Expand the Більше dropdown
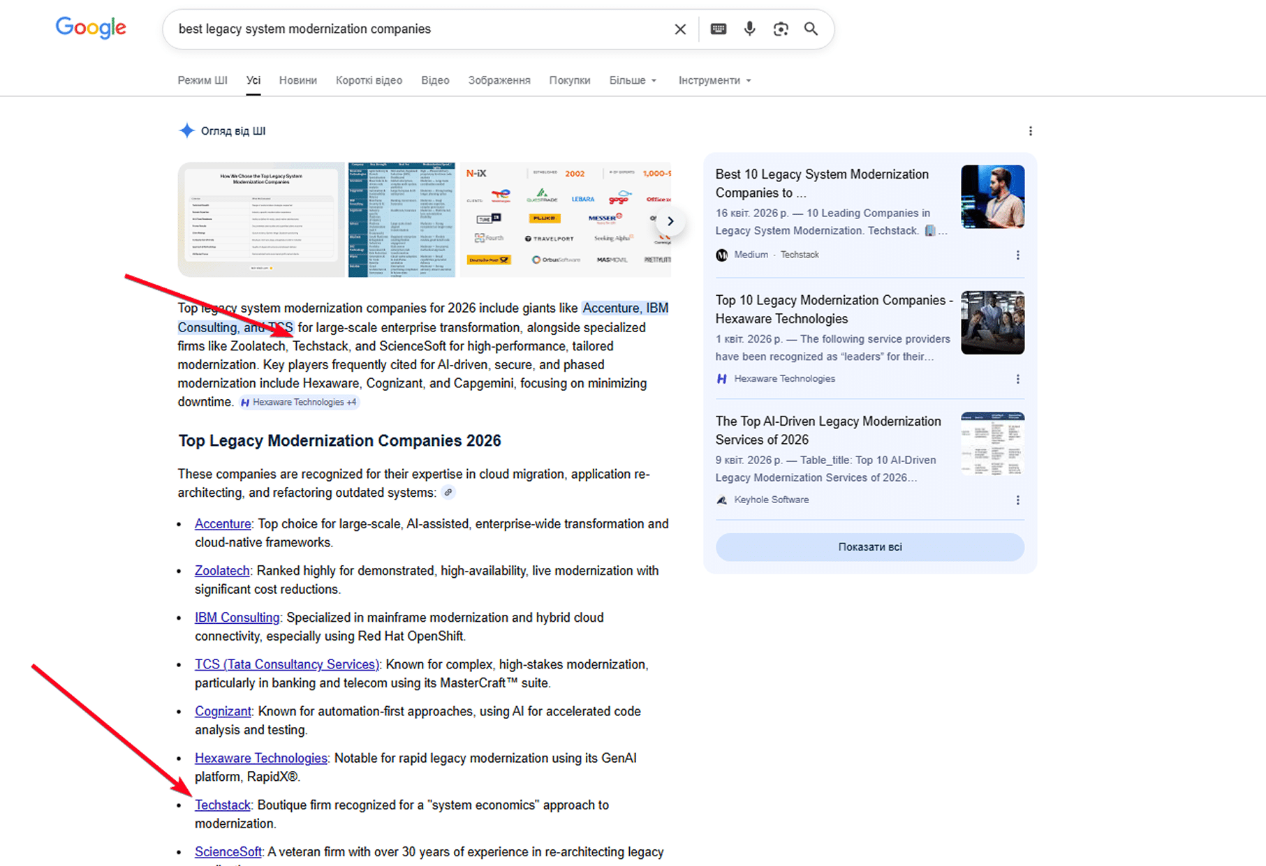 click(x=633, y=80)
